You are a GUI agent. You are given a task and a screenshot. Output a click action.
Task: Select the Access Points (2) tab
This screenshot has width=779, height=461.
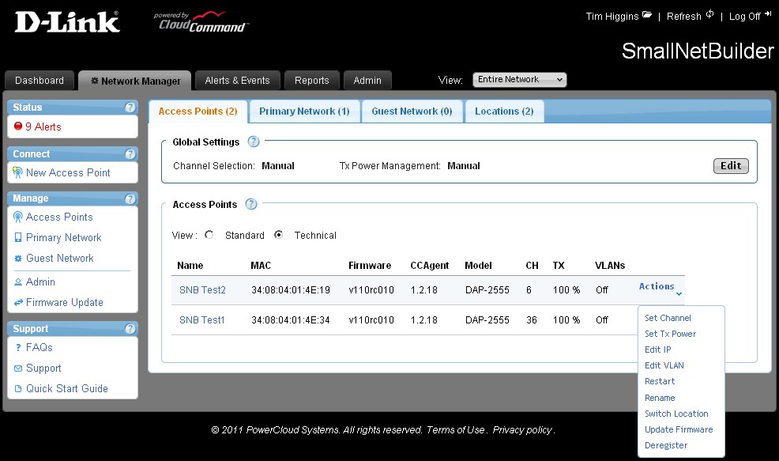(x=198, y=111)
